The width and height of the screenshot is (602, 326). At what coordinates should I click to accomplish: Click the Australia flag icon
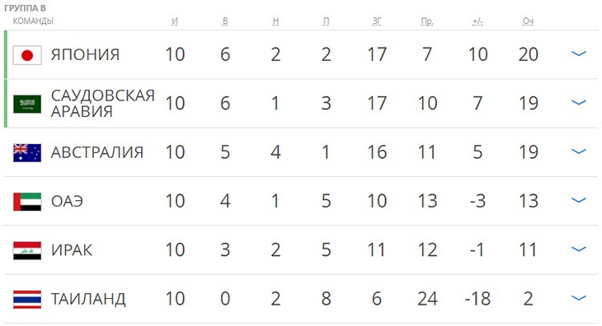pyautogui.click(x=27, y=152)
